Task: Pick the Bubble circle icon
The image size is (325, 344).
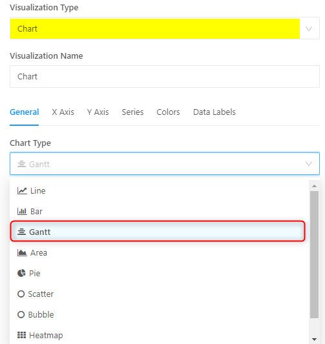Action: pos(21,314)
